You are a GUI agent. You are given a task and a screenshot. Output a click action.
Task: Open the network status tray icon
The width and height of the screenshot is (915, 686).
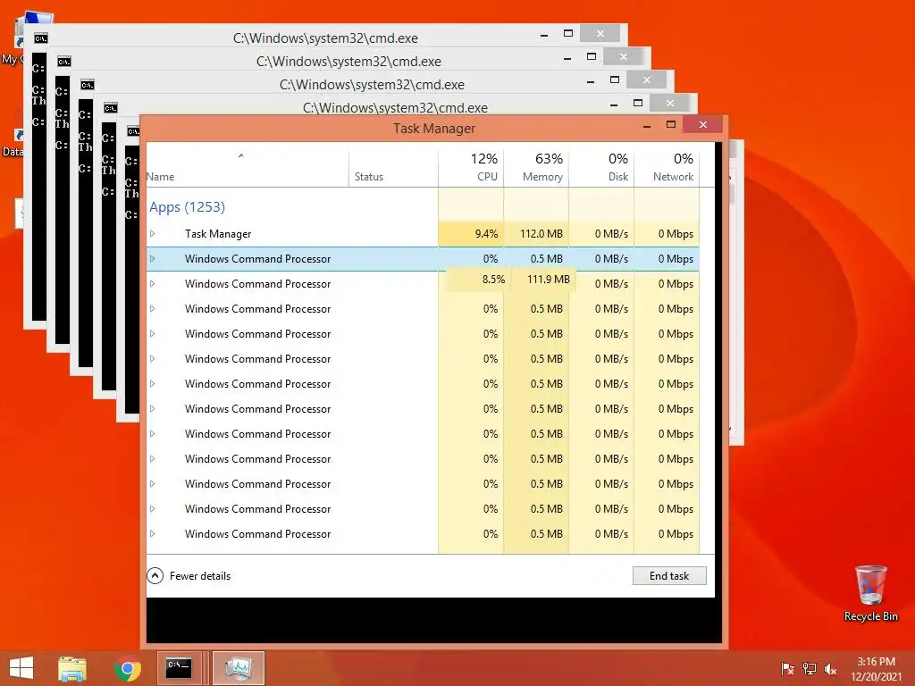pos(809,669)
